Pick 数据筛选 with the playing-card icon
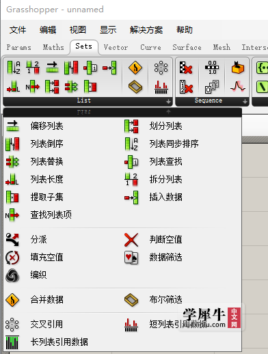Viewport: 268px width, 354px height. tap(165, 257)
